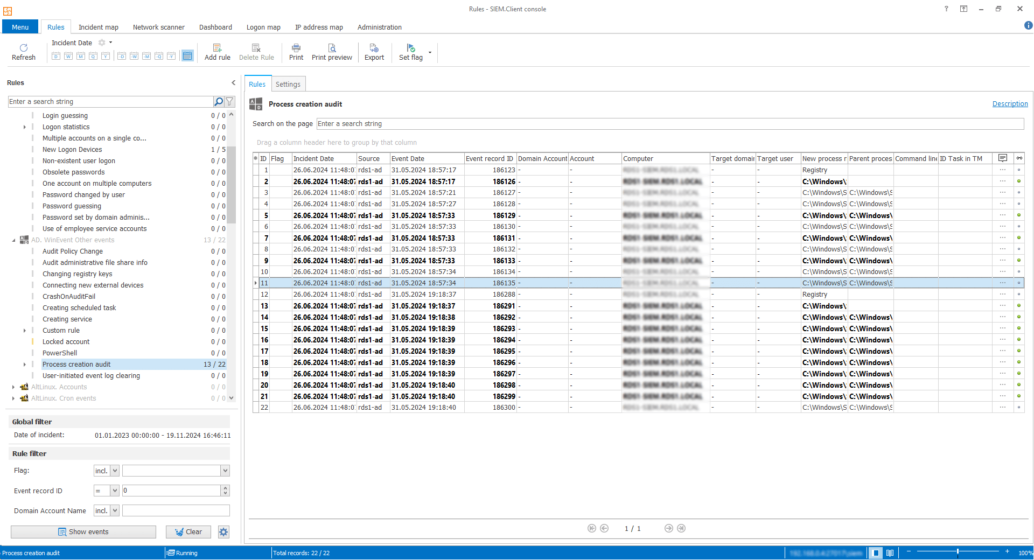Switch to reading view mode in status bar
The width and height of the screenshot is (1034, 560).
tap(890, 553)
